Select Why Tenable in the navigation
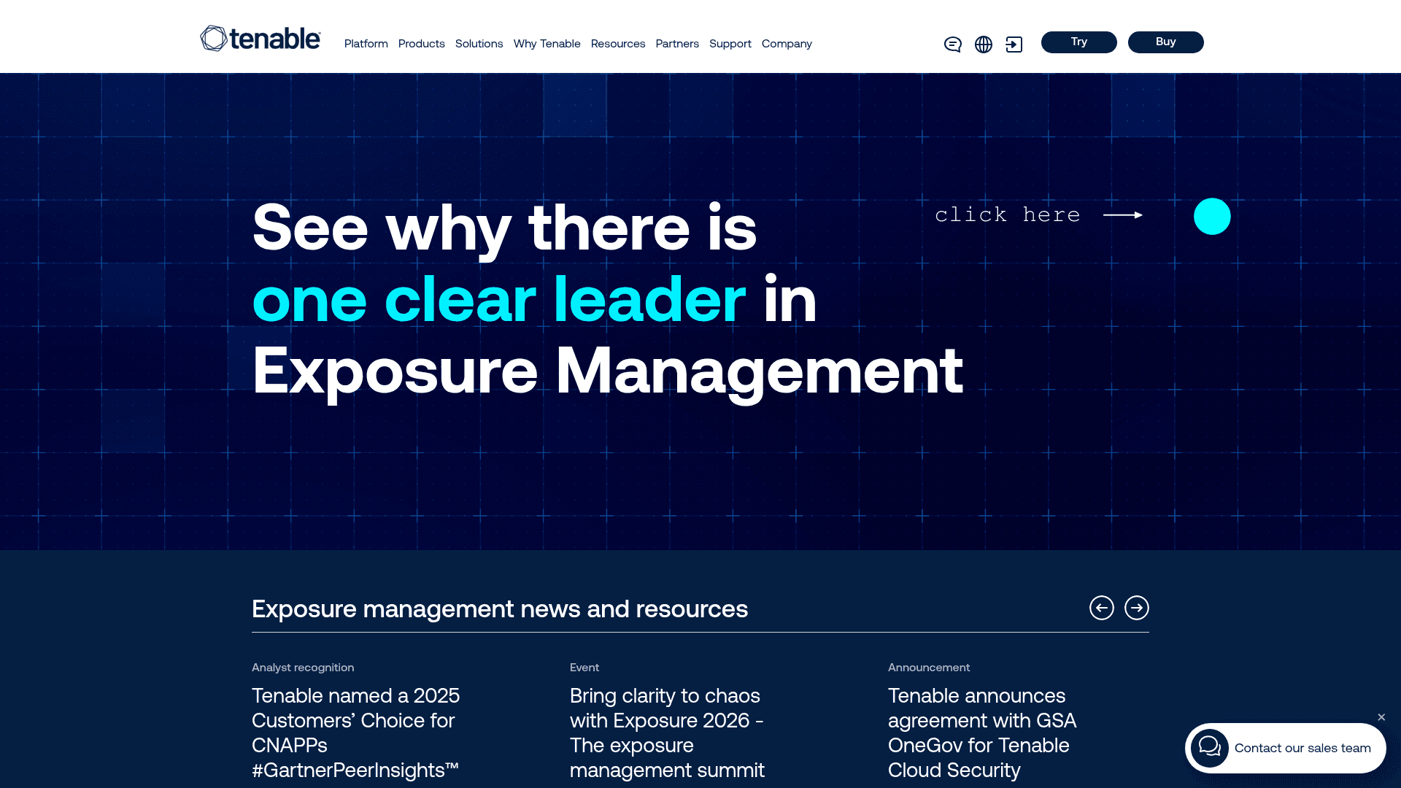1401x788 pixels. pyautogui.click(x=547, y=44)
